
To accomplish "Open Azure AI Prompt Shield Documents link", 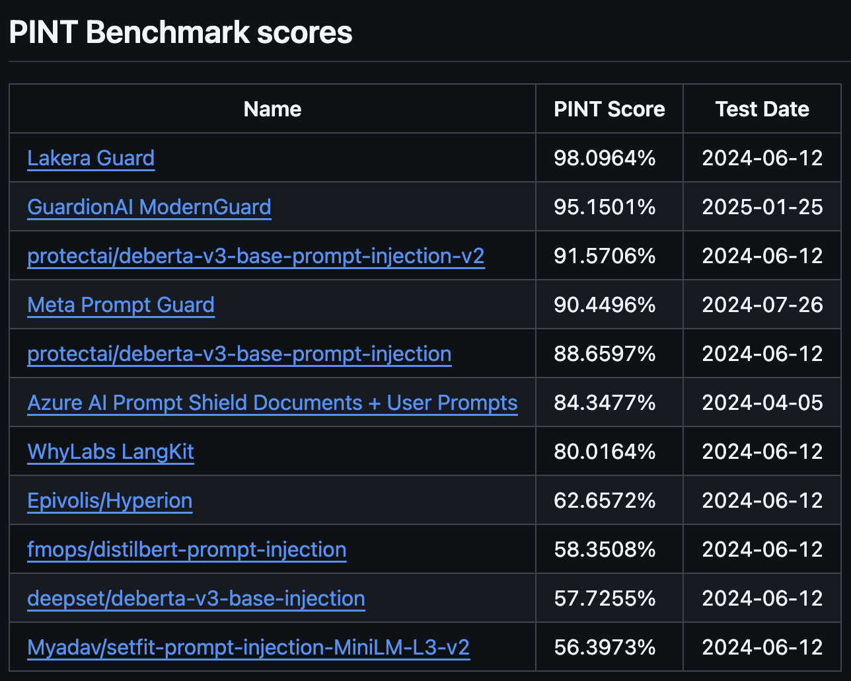I will tap(272, 403).
